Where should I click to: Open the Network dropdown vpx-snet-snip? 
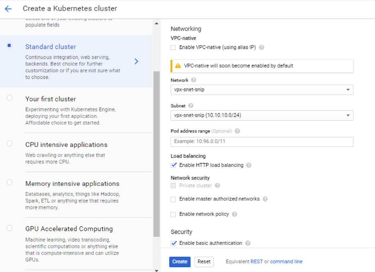point(262,90)
